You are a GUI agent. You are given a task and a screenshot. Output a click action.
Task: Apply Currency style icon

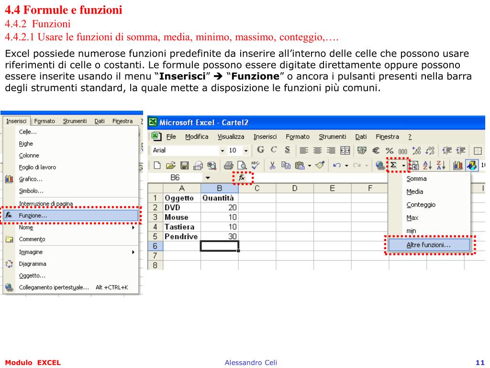(x=362, y=150)
